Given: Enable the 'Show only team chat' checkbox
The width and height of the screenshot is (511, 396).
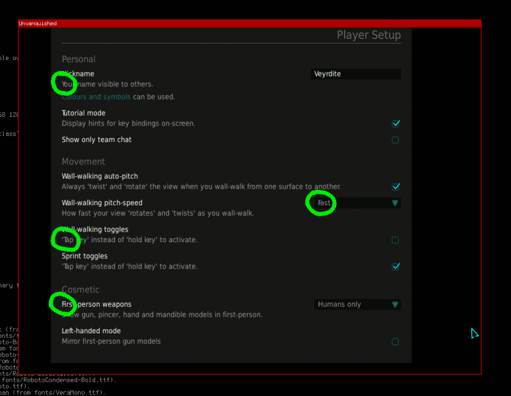Looking at the screenshot, I should (395, 140).
